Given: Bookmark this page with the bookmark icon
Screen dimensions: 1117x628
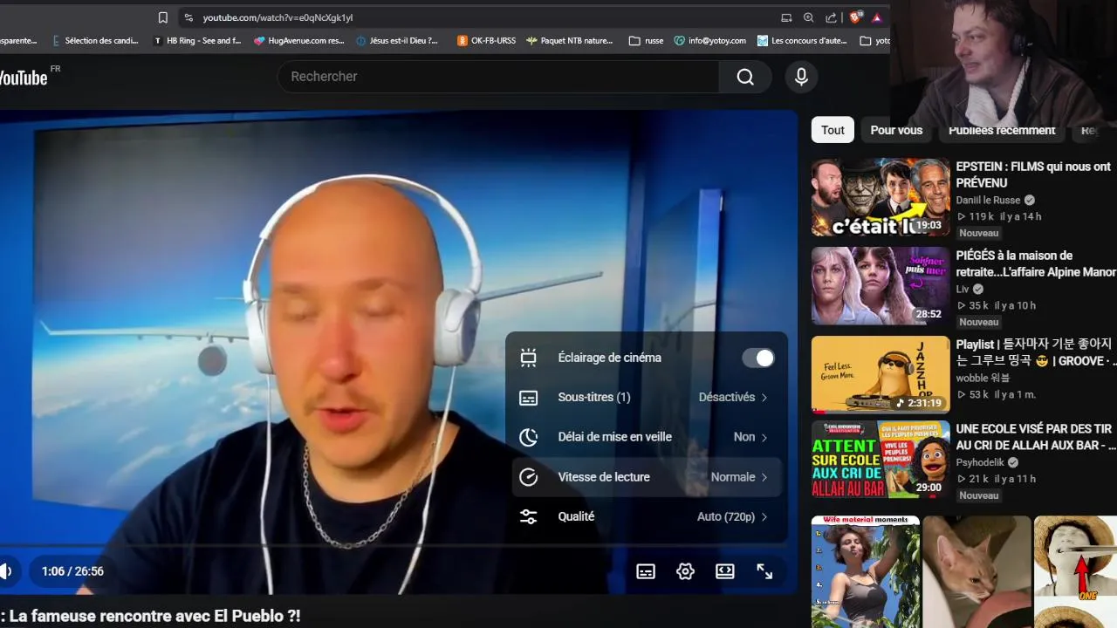Looking at the screenshot, I should tap(162, 17).
